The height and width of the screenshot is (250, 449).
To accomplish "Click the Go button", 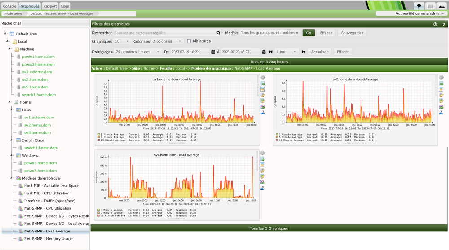I will point(308,33).
